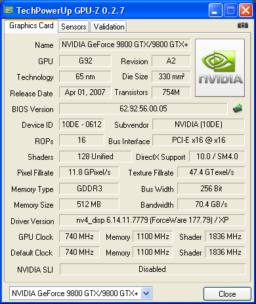This screenshot has height=304, width=256.
Task: Click the BIOS save chip icon
Action: tap(238, 108)
